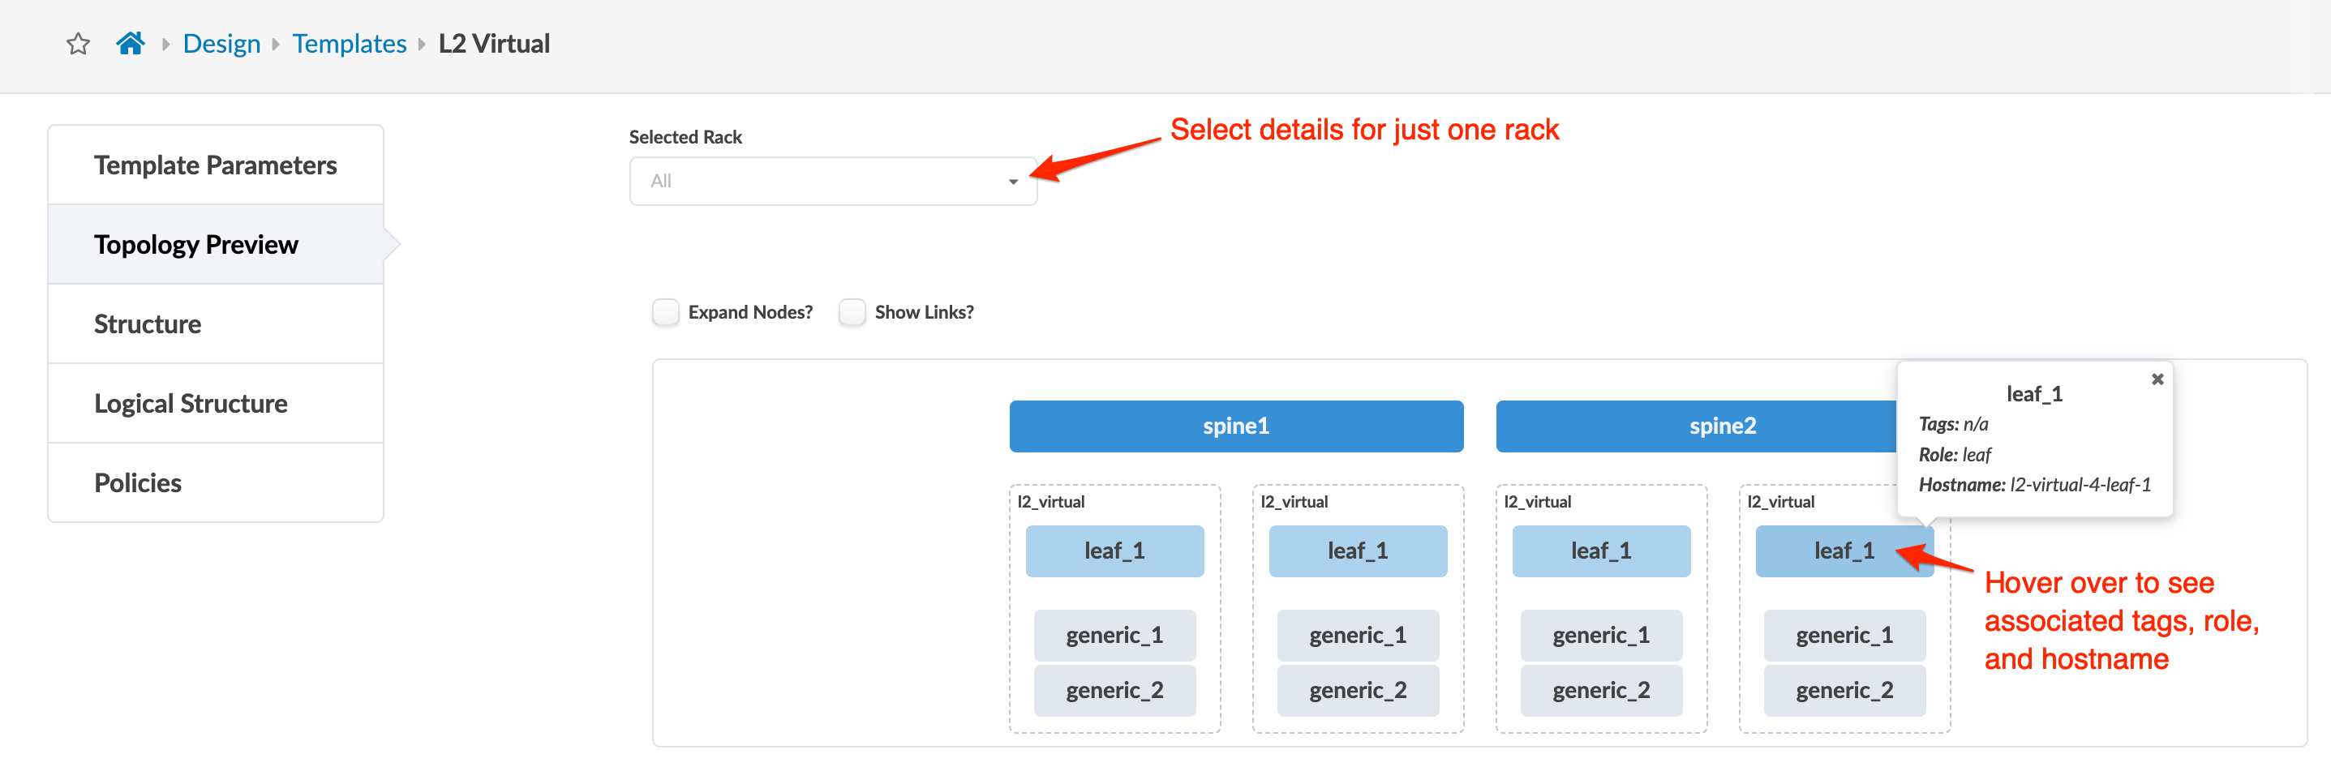The width and height of the screenshot is (2331, 767).
Task: Click the Selected Rack dropdown arrow
Action: point(1012,182)
